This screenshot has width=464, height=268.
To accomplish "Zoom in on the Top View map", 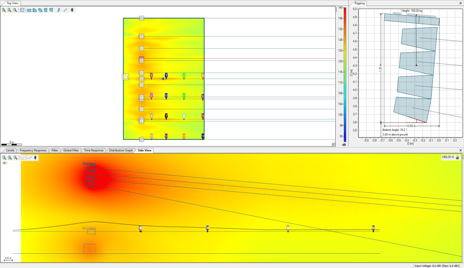I will coord(4,10).
